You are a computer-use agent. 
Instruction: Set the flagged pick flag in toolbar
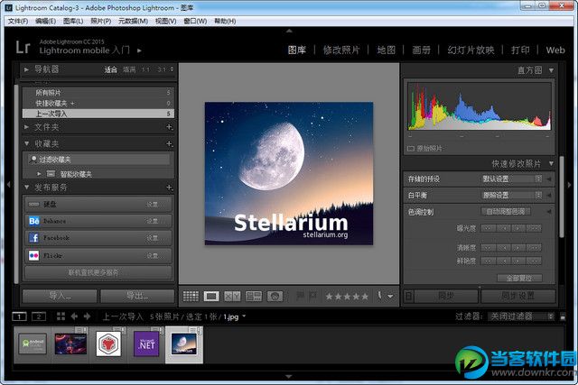(x=301, y=295)
